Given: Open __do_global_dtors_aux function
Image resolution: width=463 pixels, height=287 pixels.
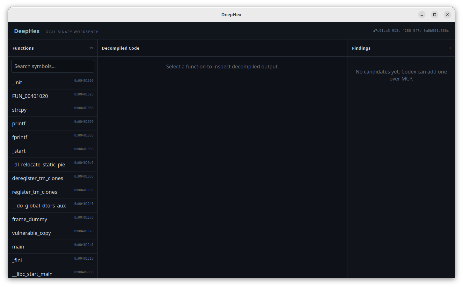Looking at the screenshot, I should point(53,206).
